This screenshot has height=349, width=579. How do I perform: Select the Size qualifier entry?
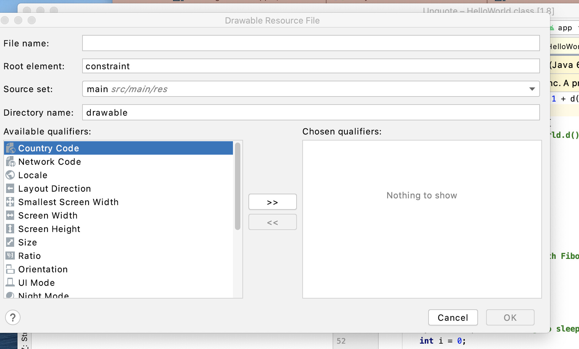(28, 242)
